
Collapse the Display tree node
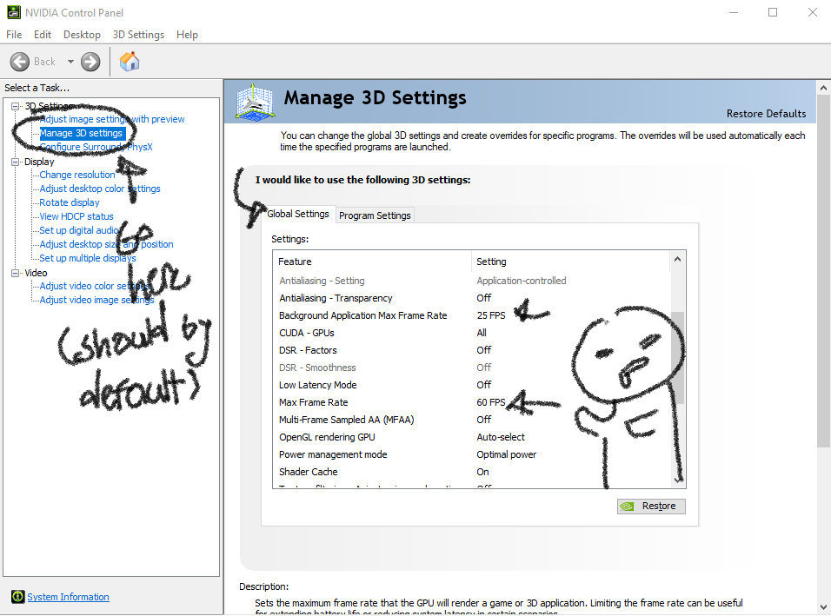(x=16, y=162)
